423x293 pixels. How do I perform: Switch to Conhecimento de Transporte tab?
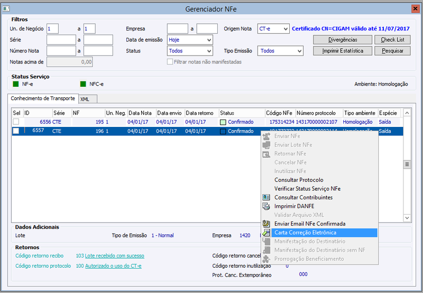[x=43, y=98]
